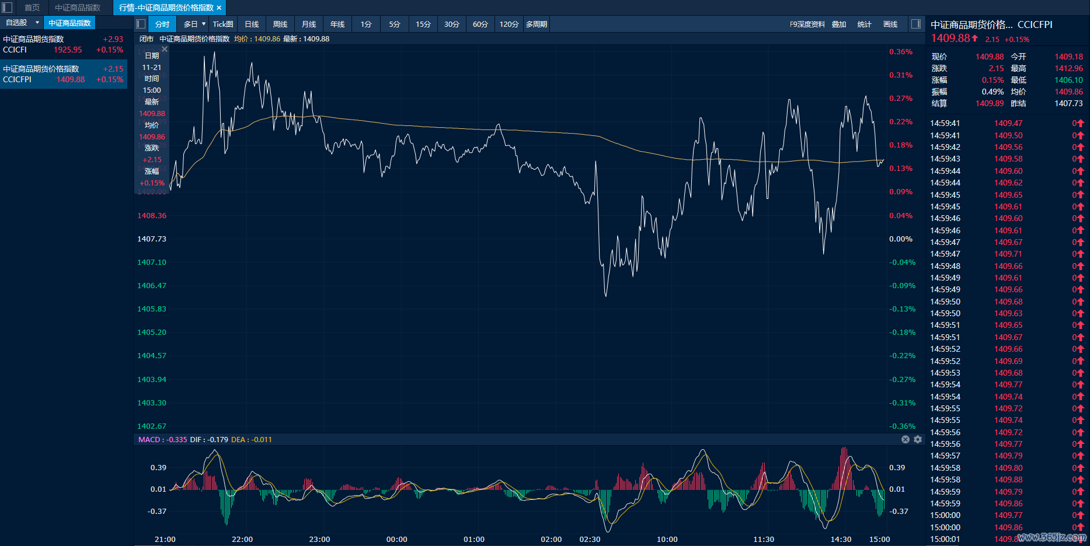Click the 结算 value 1409.89
This screenshot has height=546, width=1090.
pyautogui.click(x=990, y=103)
